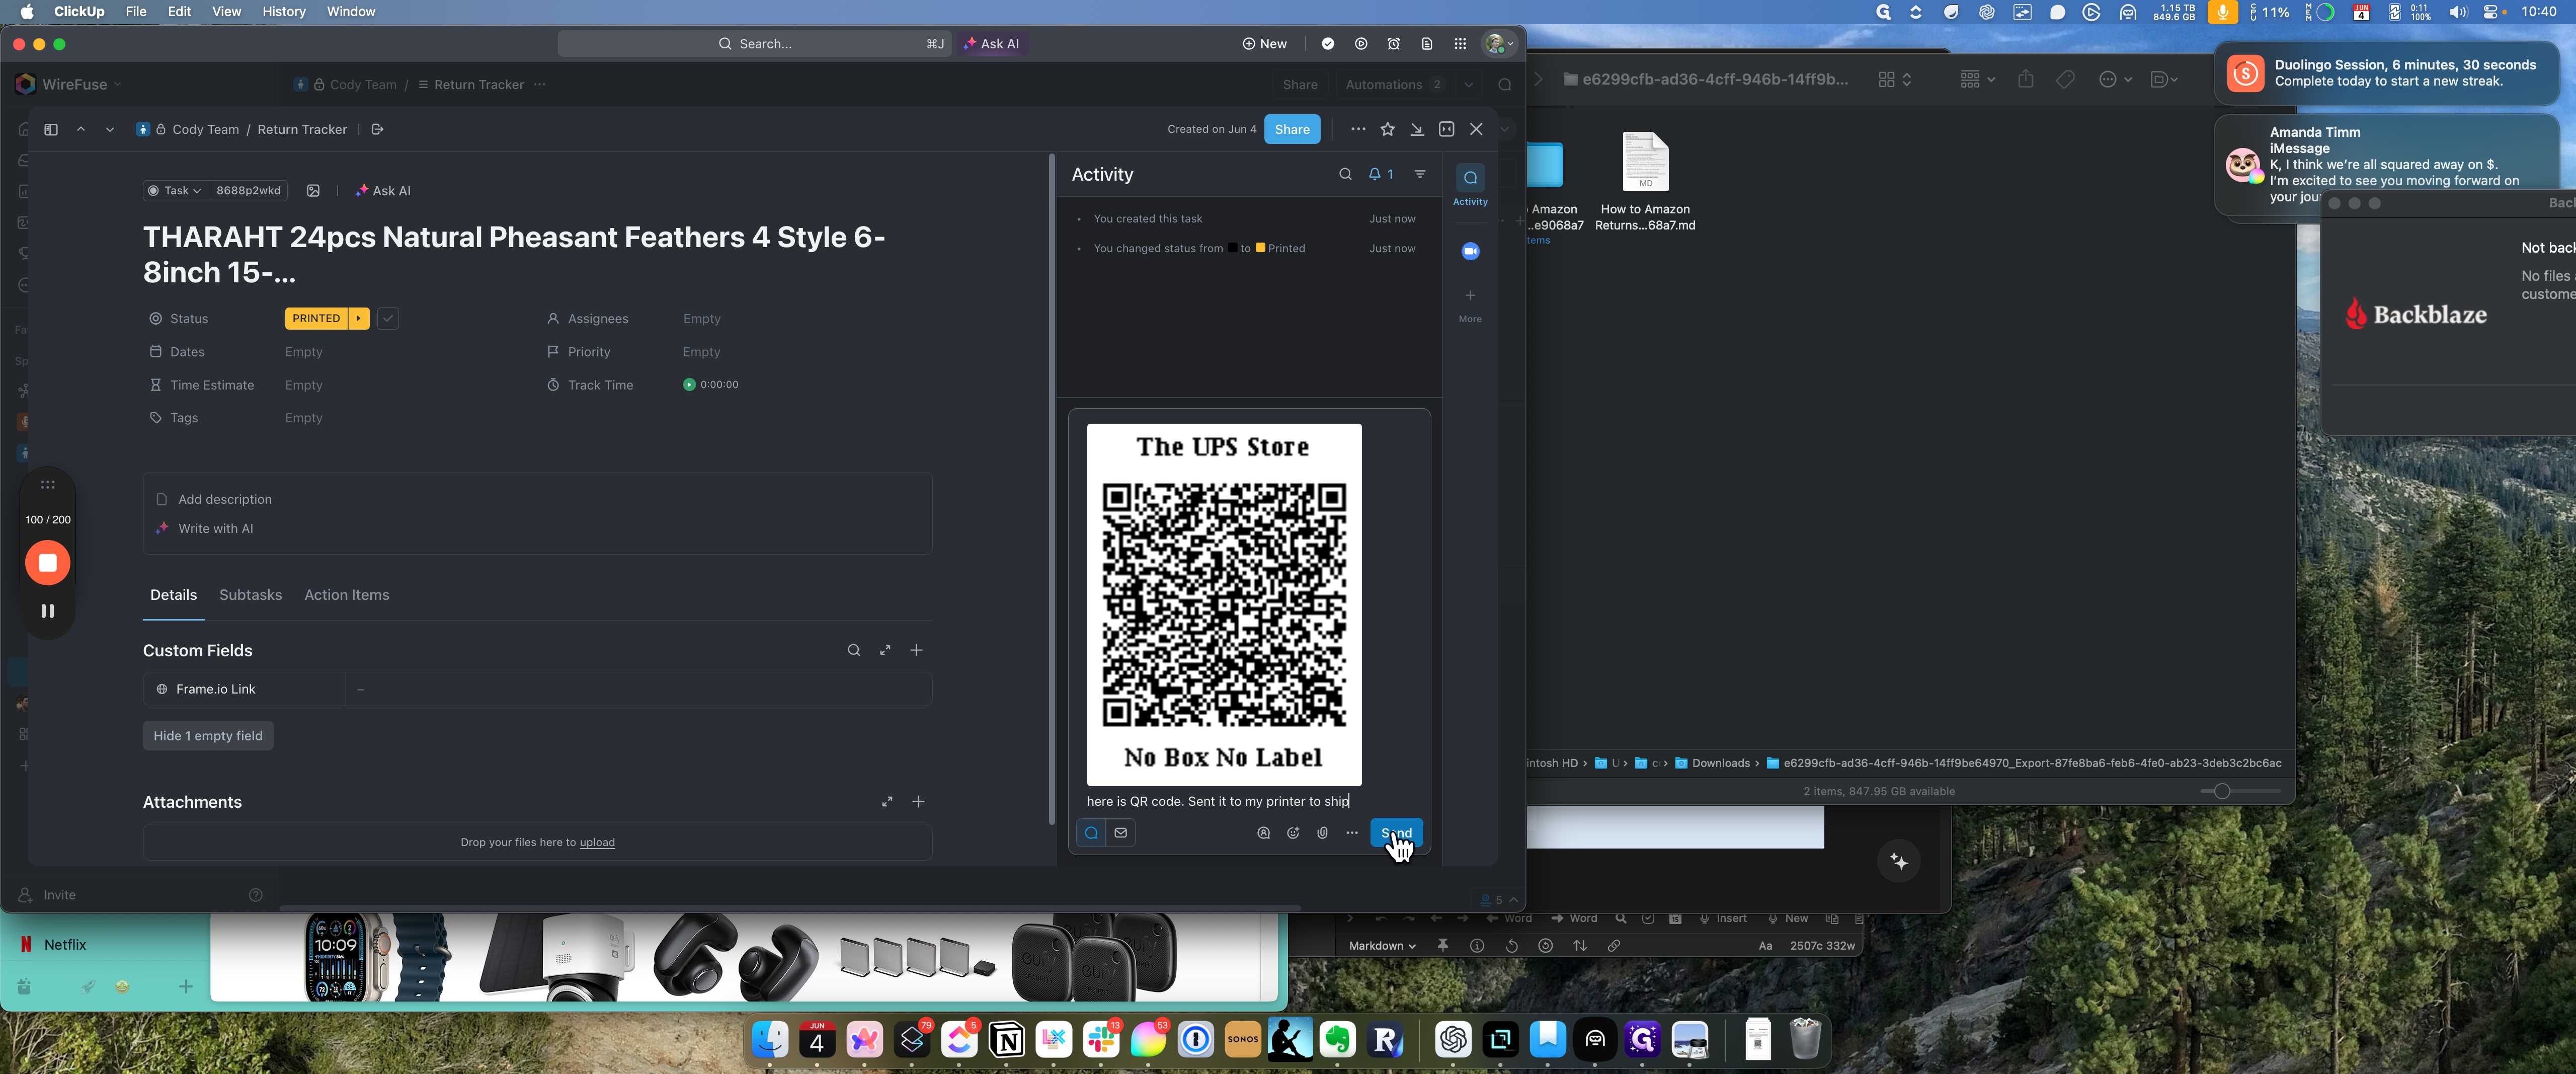Open the History menu
The height and width of the screenshot is (1074, 2576).
(283, 11)
